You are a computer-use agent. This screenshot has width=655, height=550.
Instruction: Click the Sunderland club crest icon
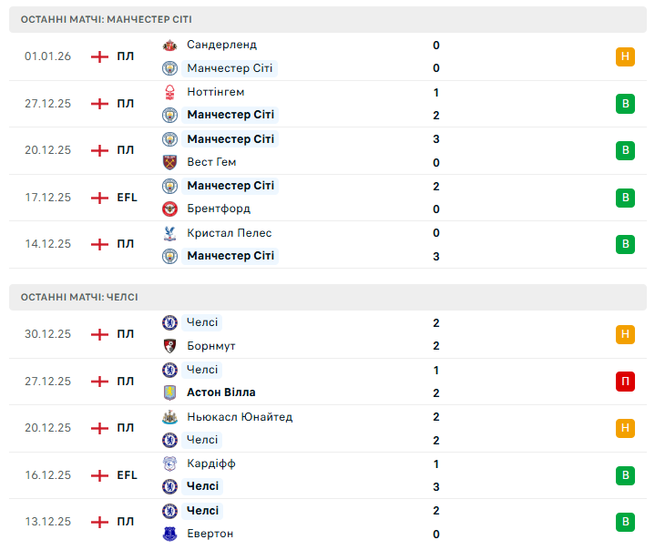pyautogui.click(x=169, y=45)
